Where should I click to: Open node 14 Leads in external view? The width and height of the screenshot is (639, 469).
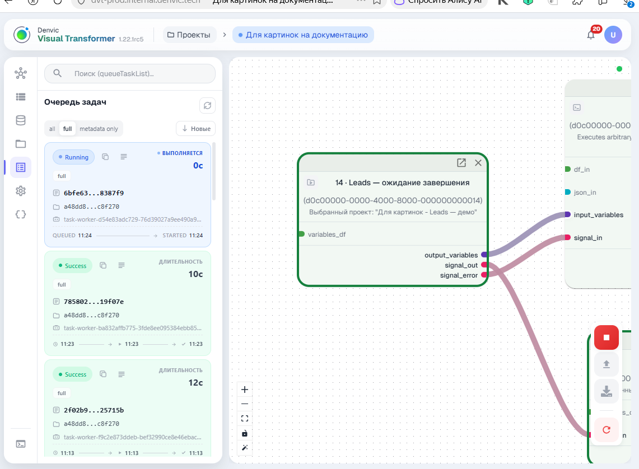461,163
